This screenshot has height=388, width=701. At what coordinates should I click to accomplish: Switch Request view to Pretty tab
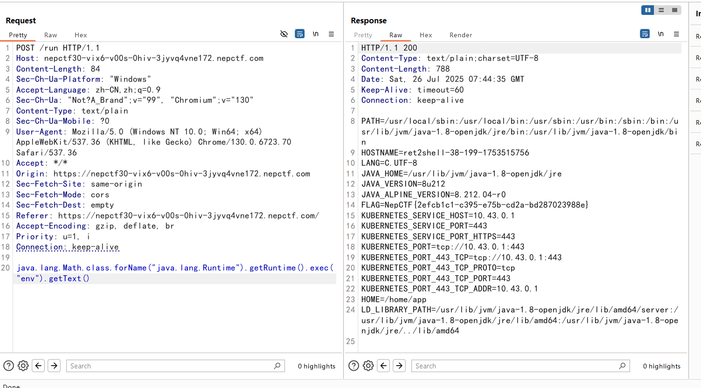point(18,35)
